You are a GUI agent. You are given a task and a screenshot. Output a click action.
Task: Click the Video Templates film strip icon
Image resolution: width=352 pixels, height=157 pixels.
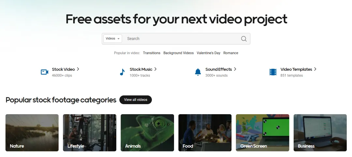coord(273,72)
